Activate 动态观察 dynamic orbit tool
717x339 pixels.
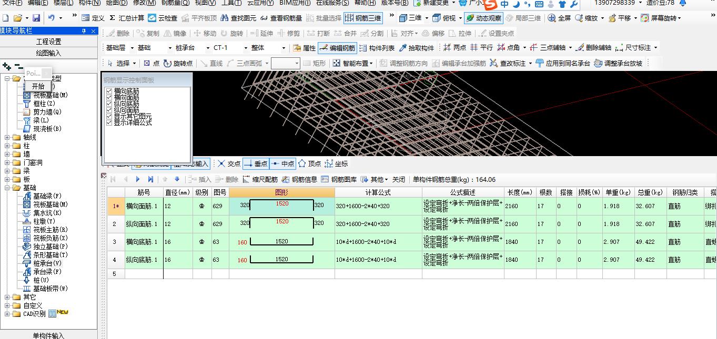[x=483, y=18]
